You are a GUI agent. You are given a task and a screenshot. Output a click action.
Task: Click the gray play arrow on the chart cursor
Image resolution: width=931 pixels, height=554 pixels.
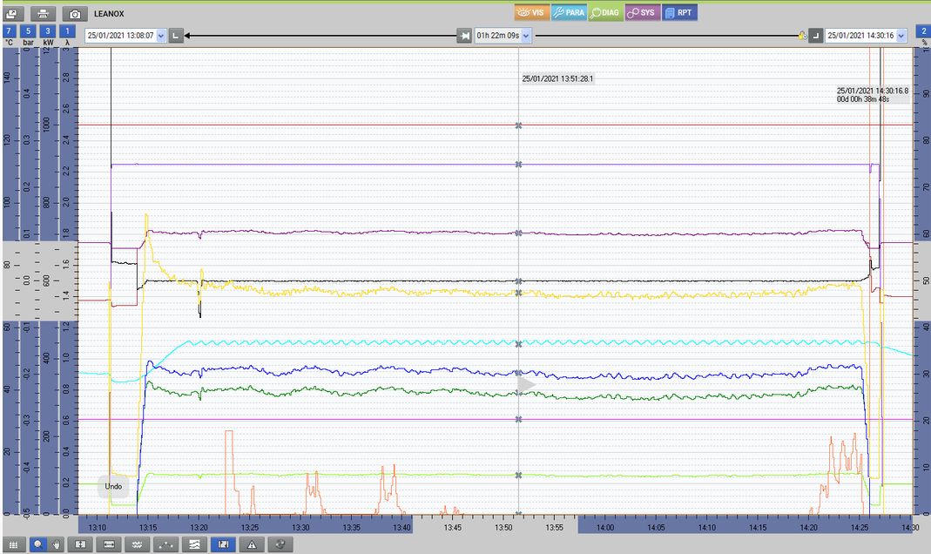coord(527,383)
